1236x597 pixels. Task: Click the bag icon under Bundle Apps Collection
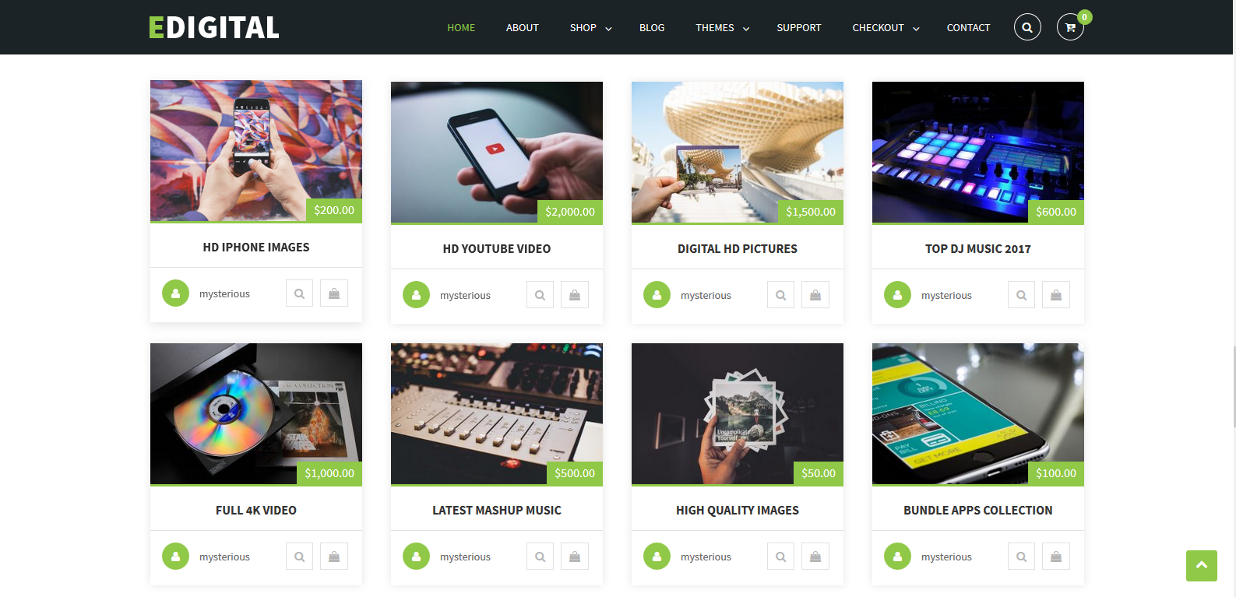[x=1056, y=557]
